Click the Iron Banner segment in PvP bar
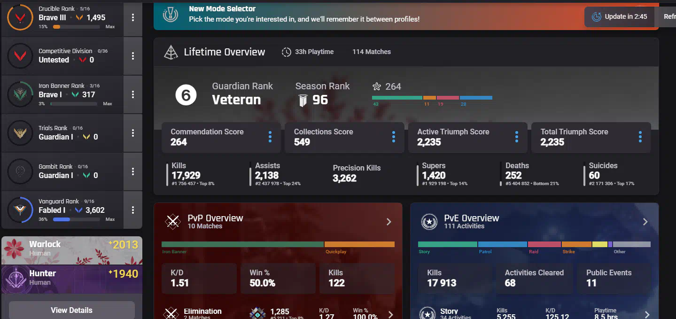676x319 pixels. click(243, 244)
